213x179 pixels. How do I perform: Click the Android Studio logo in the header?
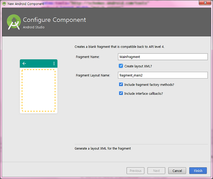pyautogui.click(x=14, y=22)
